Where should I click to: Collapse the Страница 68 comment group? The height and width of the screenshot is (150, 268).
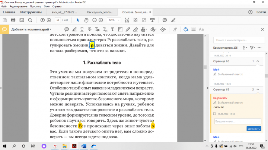pos(258,61)
